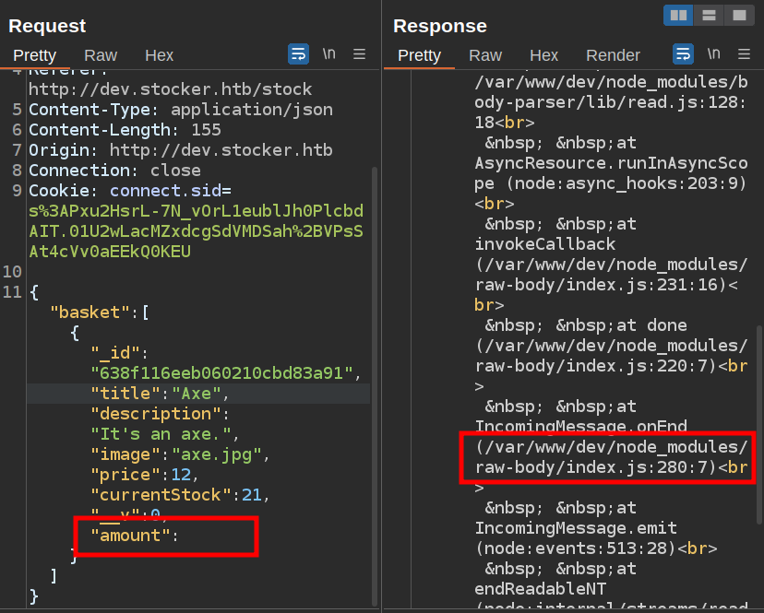Screen dimensions: 764x613
Task: Open the Raw tab in Request panel
Action: [x=101, y=55]
